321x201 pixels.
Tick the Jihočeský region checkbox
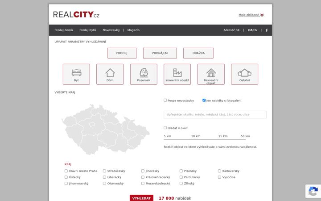tap(143, 171)
